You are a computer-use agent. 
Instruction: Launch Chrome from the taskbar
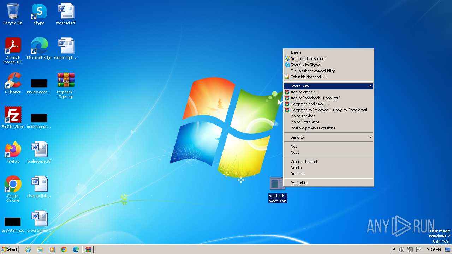click(64, 249)
